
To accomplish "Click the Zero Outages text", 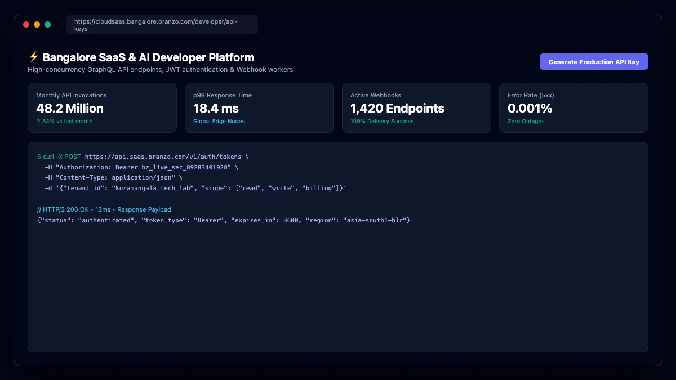I will [x=526, y=121].
